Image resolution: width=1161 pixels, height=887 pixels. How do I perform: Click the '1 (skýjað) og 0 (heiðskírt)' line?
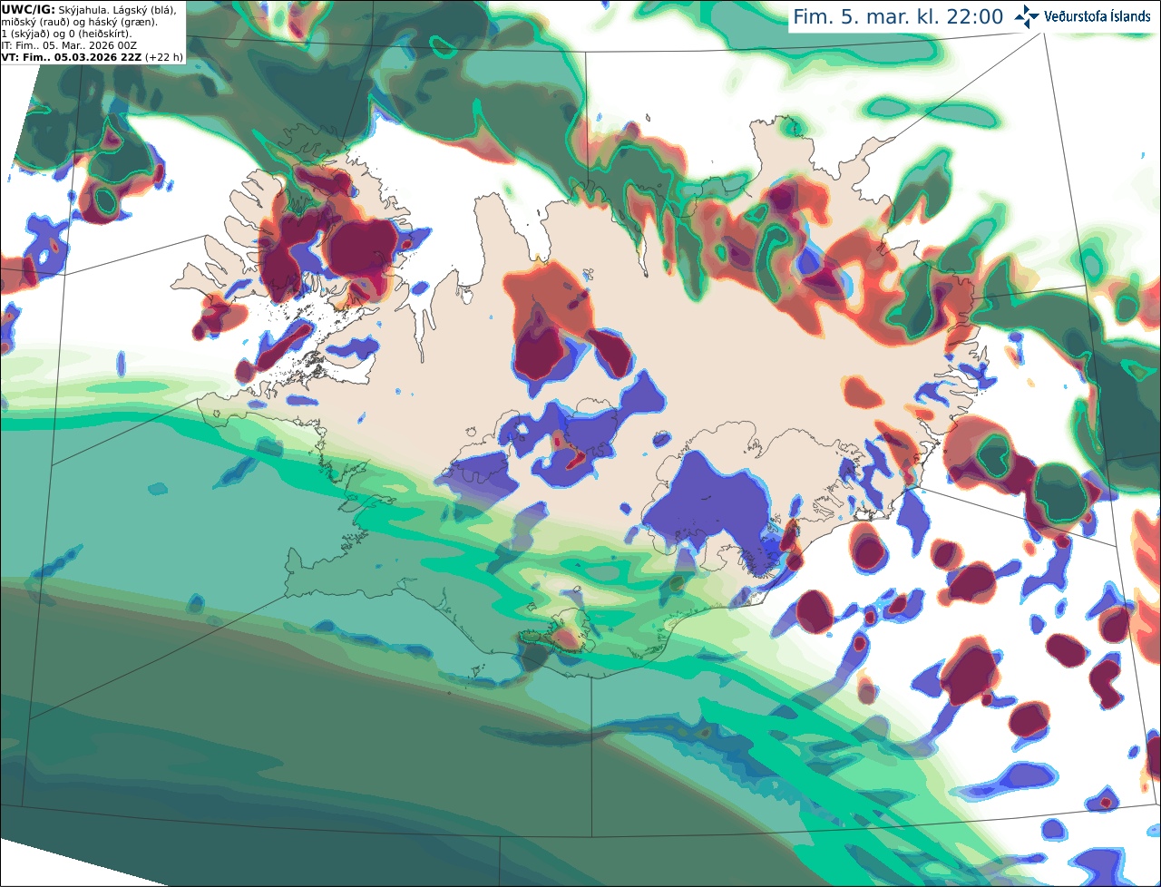(66, 33)
